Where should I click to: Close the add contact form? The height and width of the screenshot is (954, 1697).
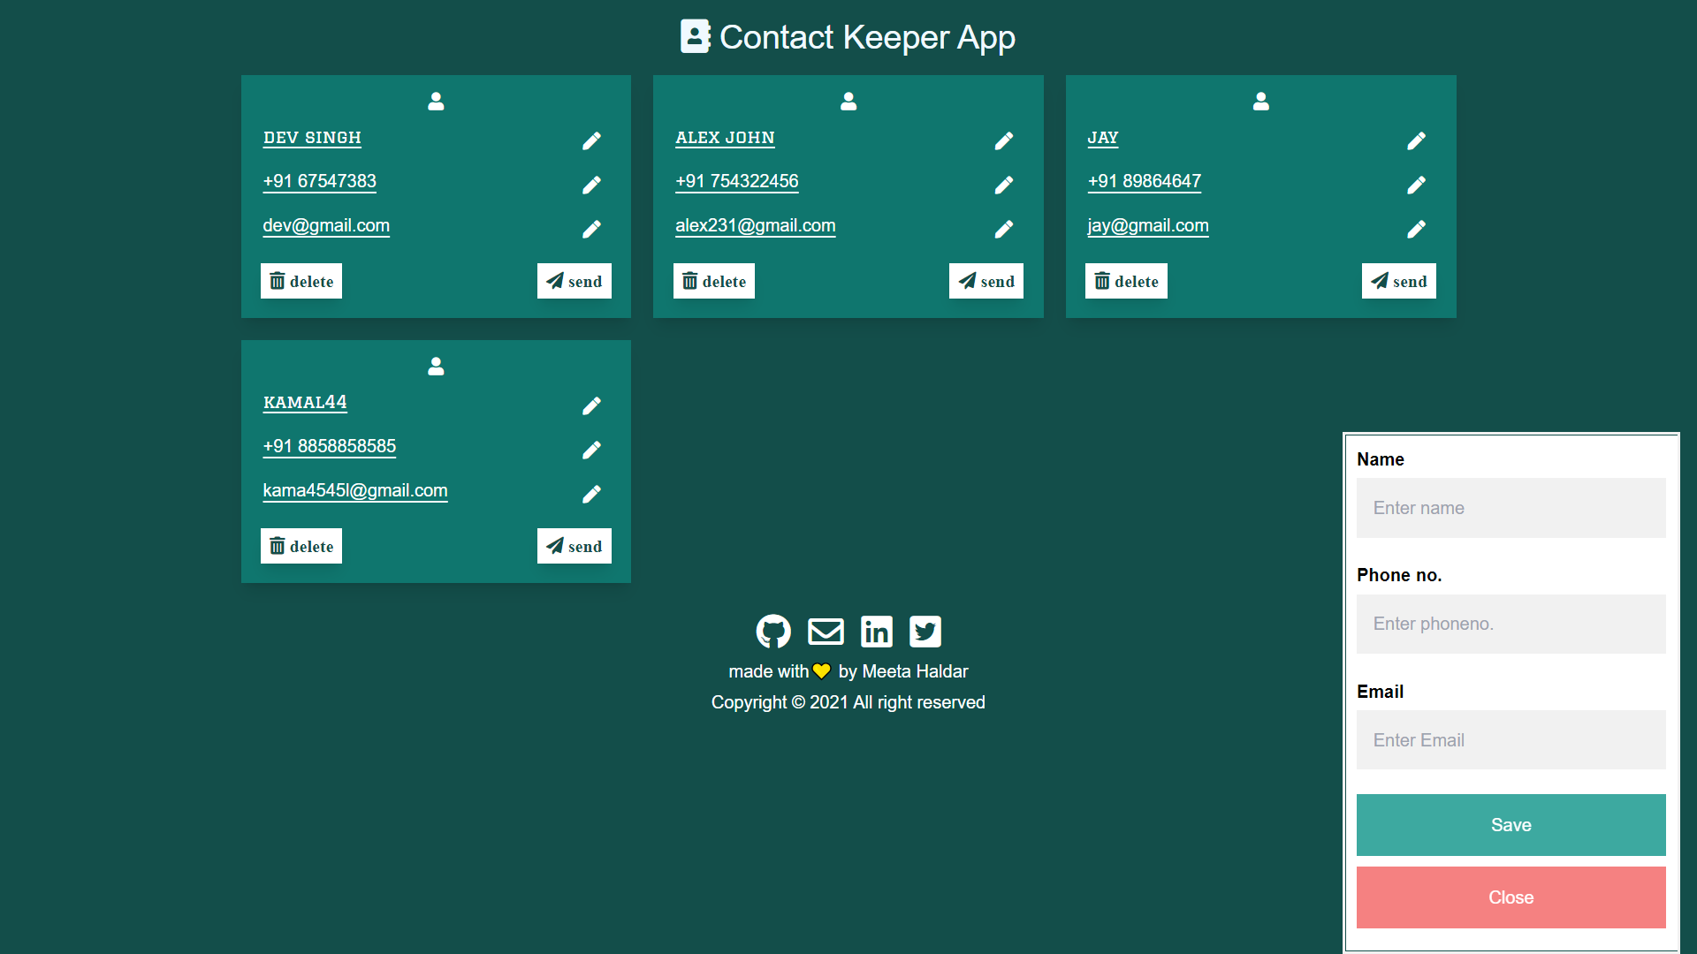[x=1511, y=897]
